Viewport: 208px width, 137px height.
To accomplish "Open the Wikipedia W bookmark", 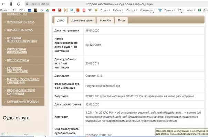I will 90,10.
